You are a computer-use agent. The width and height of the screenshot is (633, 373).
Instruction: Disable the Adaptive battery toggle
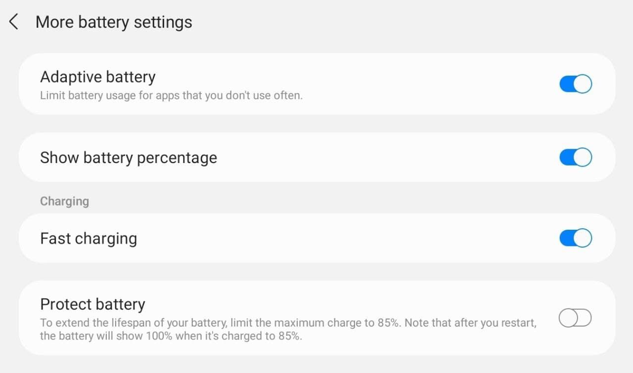(575, 83)
